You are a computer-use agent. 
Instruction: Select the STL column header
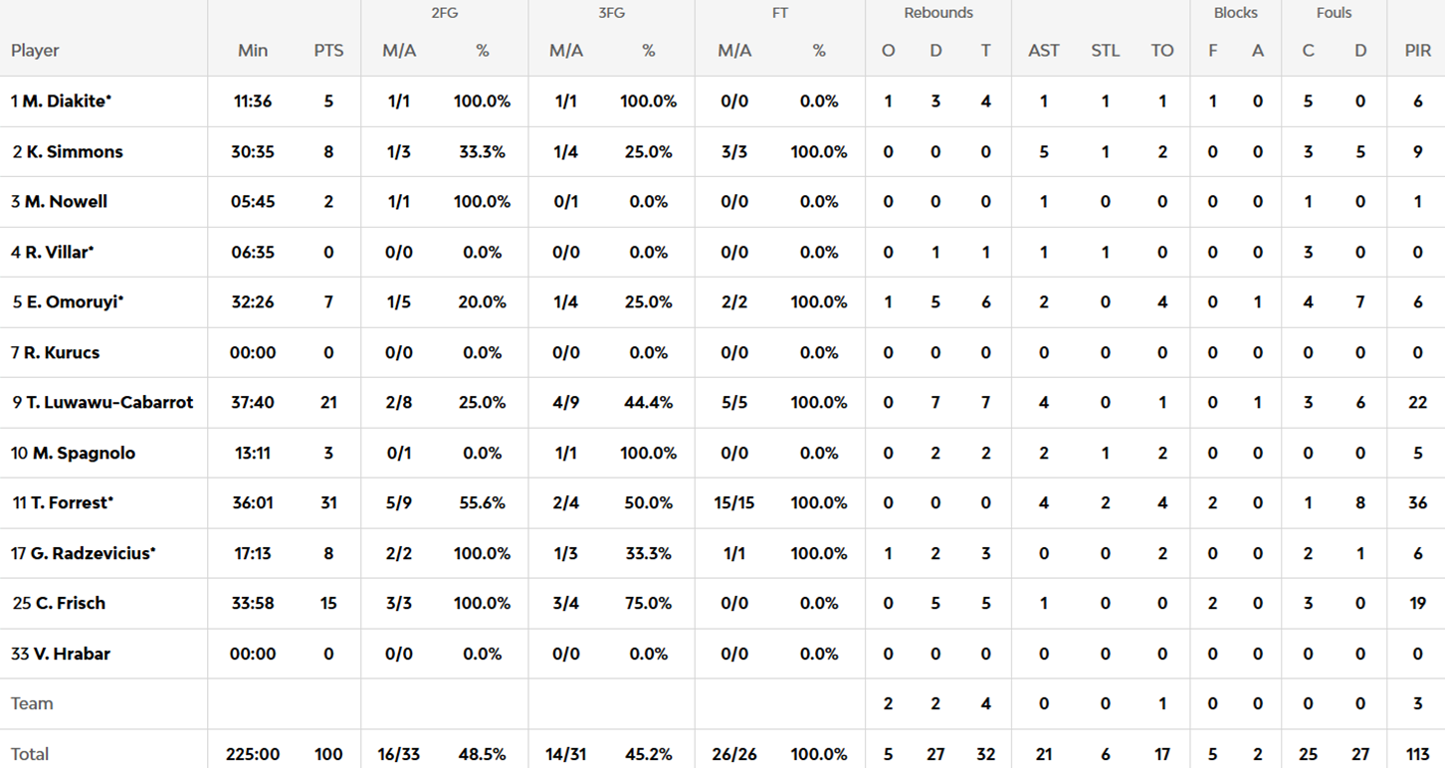point(1105,51)
